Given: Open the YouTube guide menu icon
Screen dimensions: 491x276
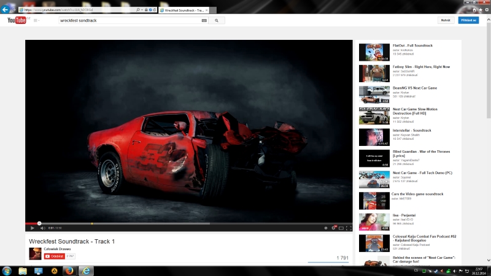Looking at the screenshot, I should click(x=36, y=20).
